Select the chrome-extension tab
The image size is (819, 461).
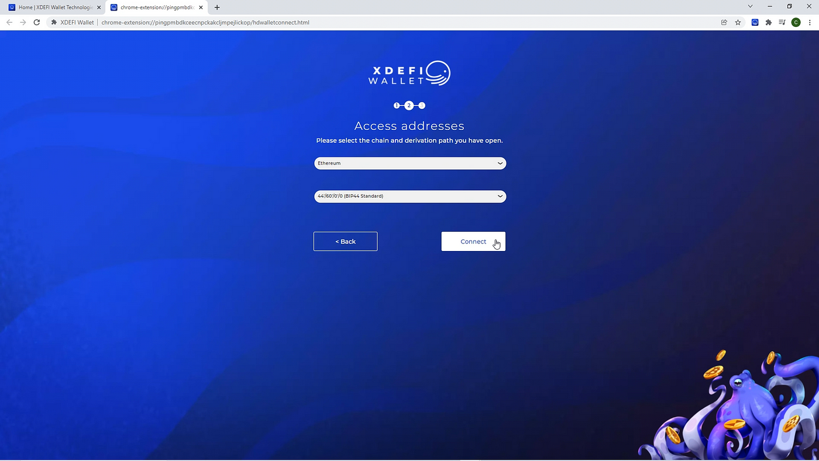[155, 8]
